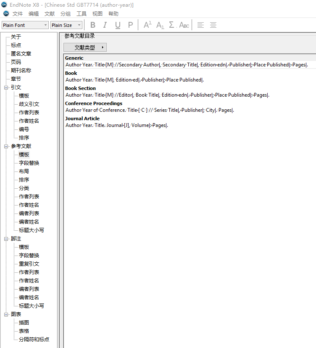Viewport: 316px width, 348px height.
Task: Click the Generic template heading
Action: tap(74, 58)
